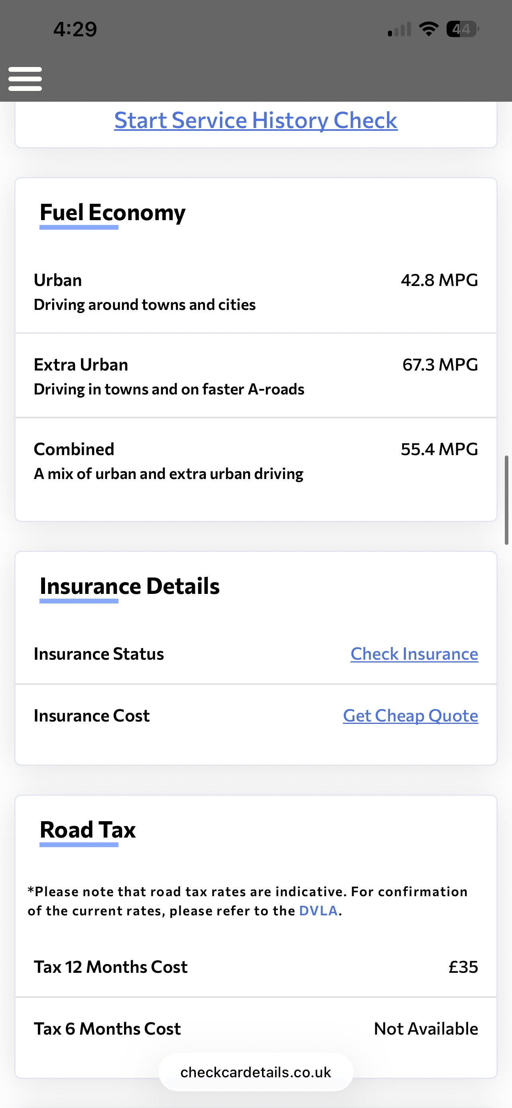Viewport: 512px width, 1108px height.
Task: Tap the 4:29 clock
Action: pyautogui.click(x=75, y=29)
